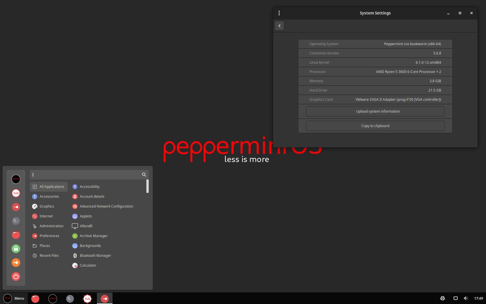Launch the Calculator application
The image size is (486, 304).
click(x=88, y=265)
